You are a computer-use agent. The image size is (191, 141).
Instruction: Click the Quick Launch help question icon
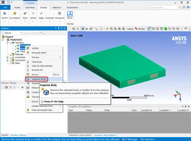click(x=188, y=7)
